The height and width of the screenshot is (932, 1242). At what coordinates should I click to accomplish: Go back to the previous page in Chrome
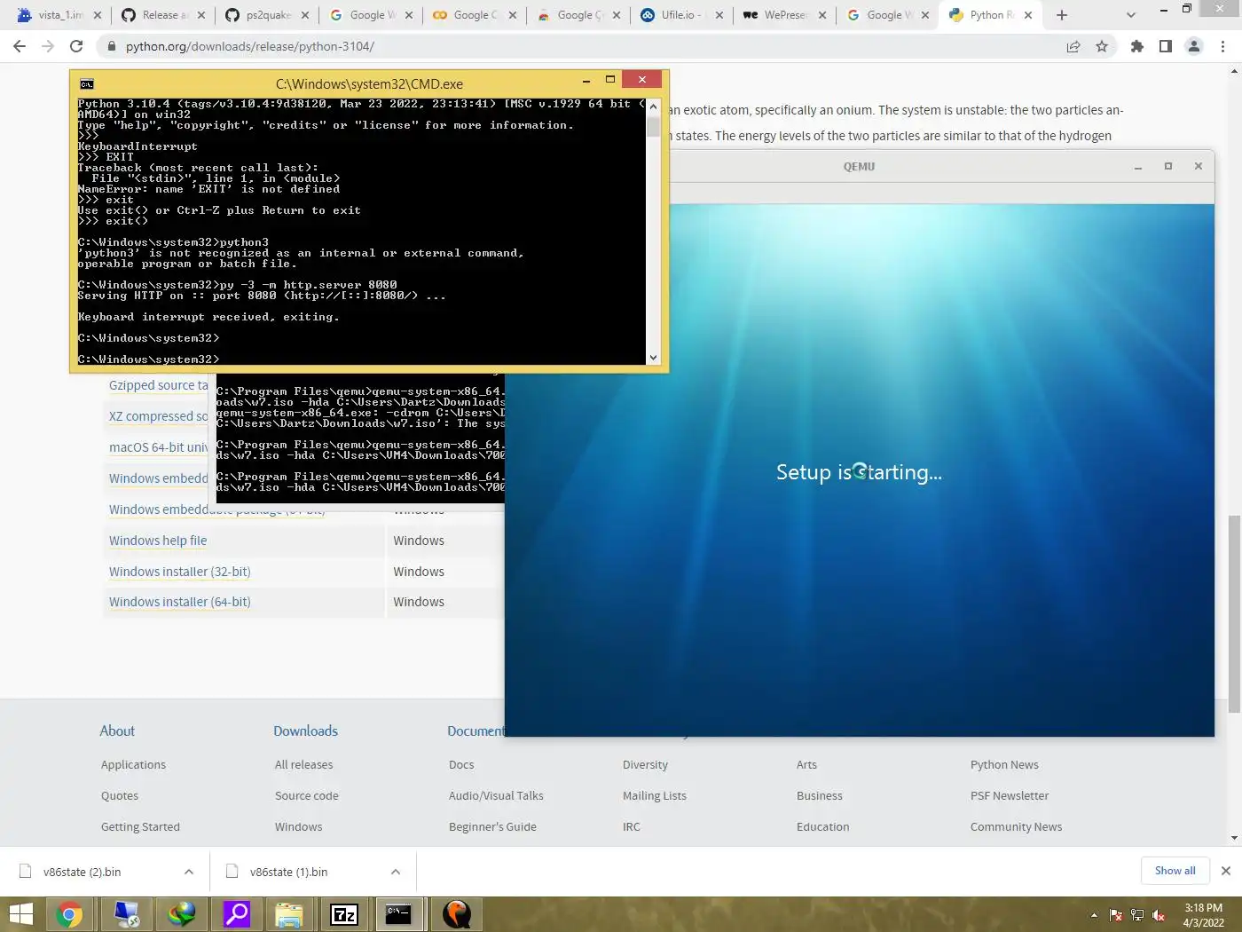(x=20, y=46)
